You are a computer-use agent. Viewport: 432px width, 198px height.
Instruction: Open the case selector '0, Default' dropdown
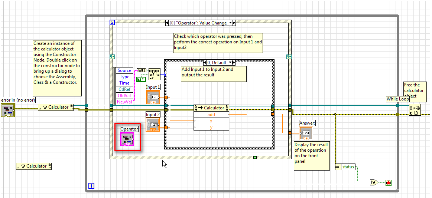tap(230, 63)
